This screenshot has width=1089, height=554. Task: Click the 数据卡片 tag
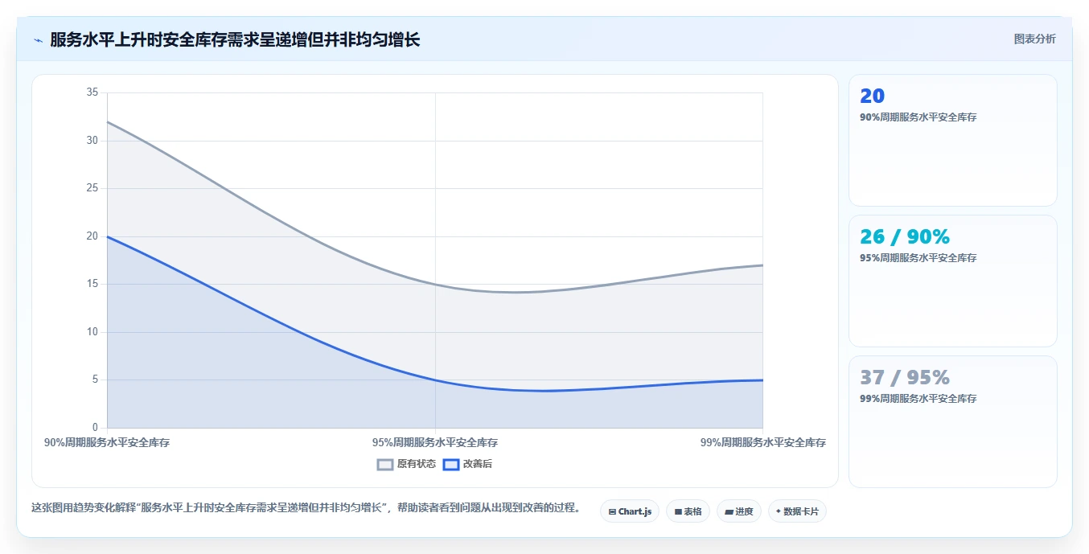pyautogui.click(x=797, y=511)
